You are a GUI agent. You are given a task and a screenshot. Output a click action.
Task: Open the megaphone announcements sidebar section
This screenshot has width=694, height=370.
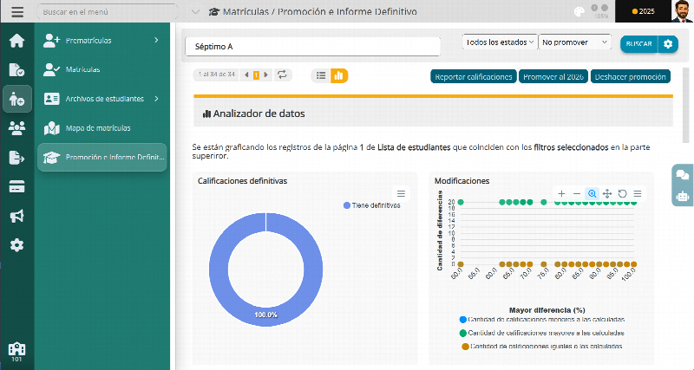[16, 216]
